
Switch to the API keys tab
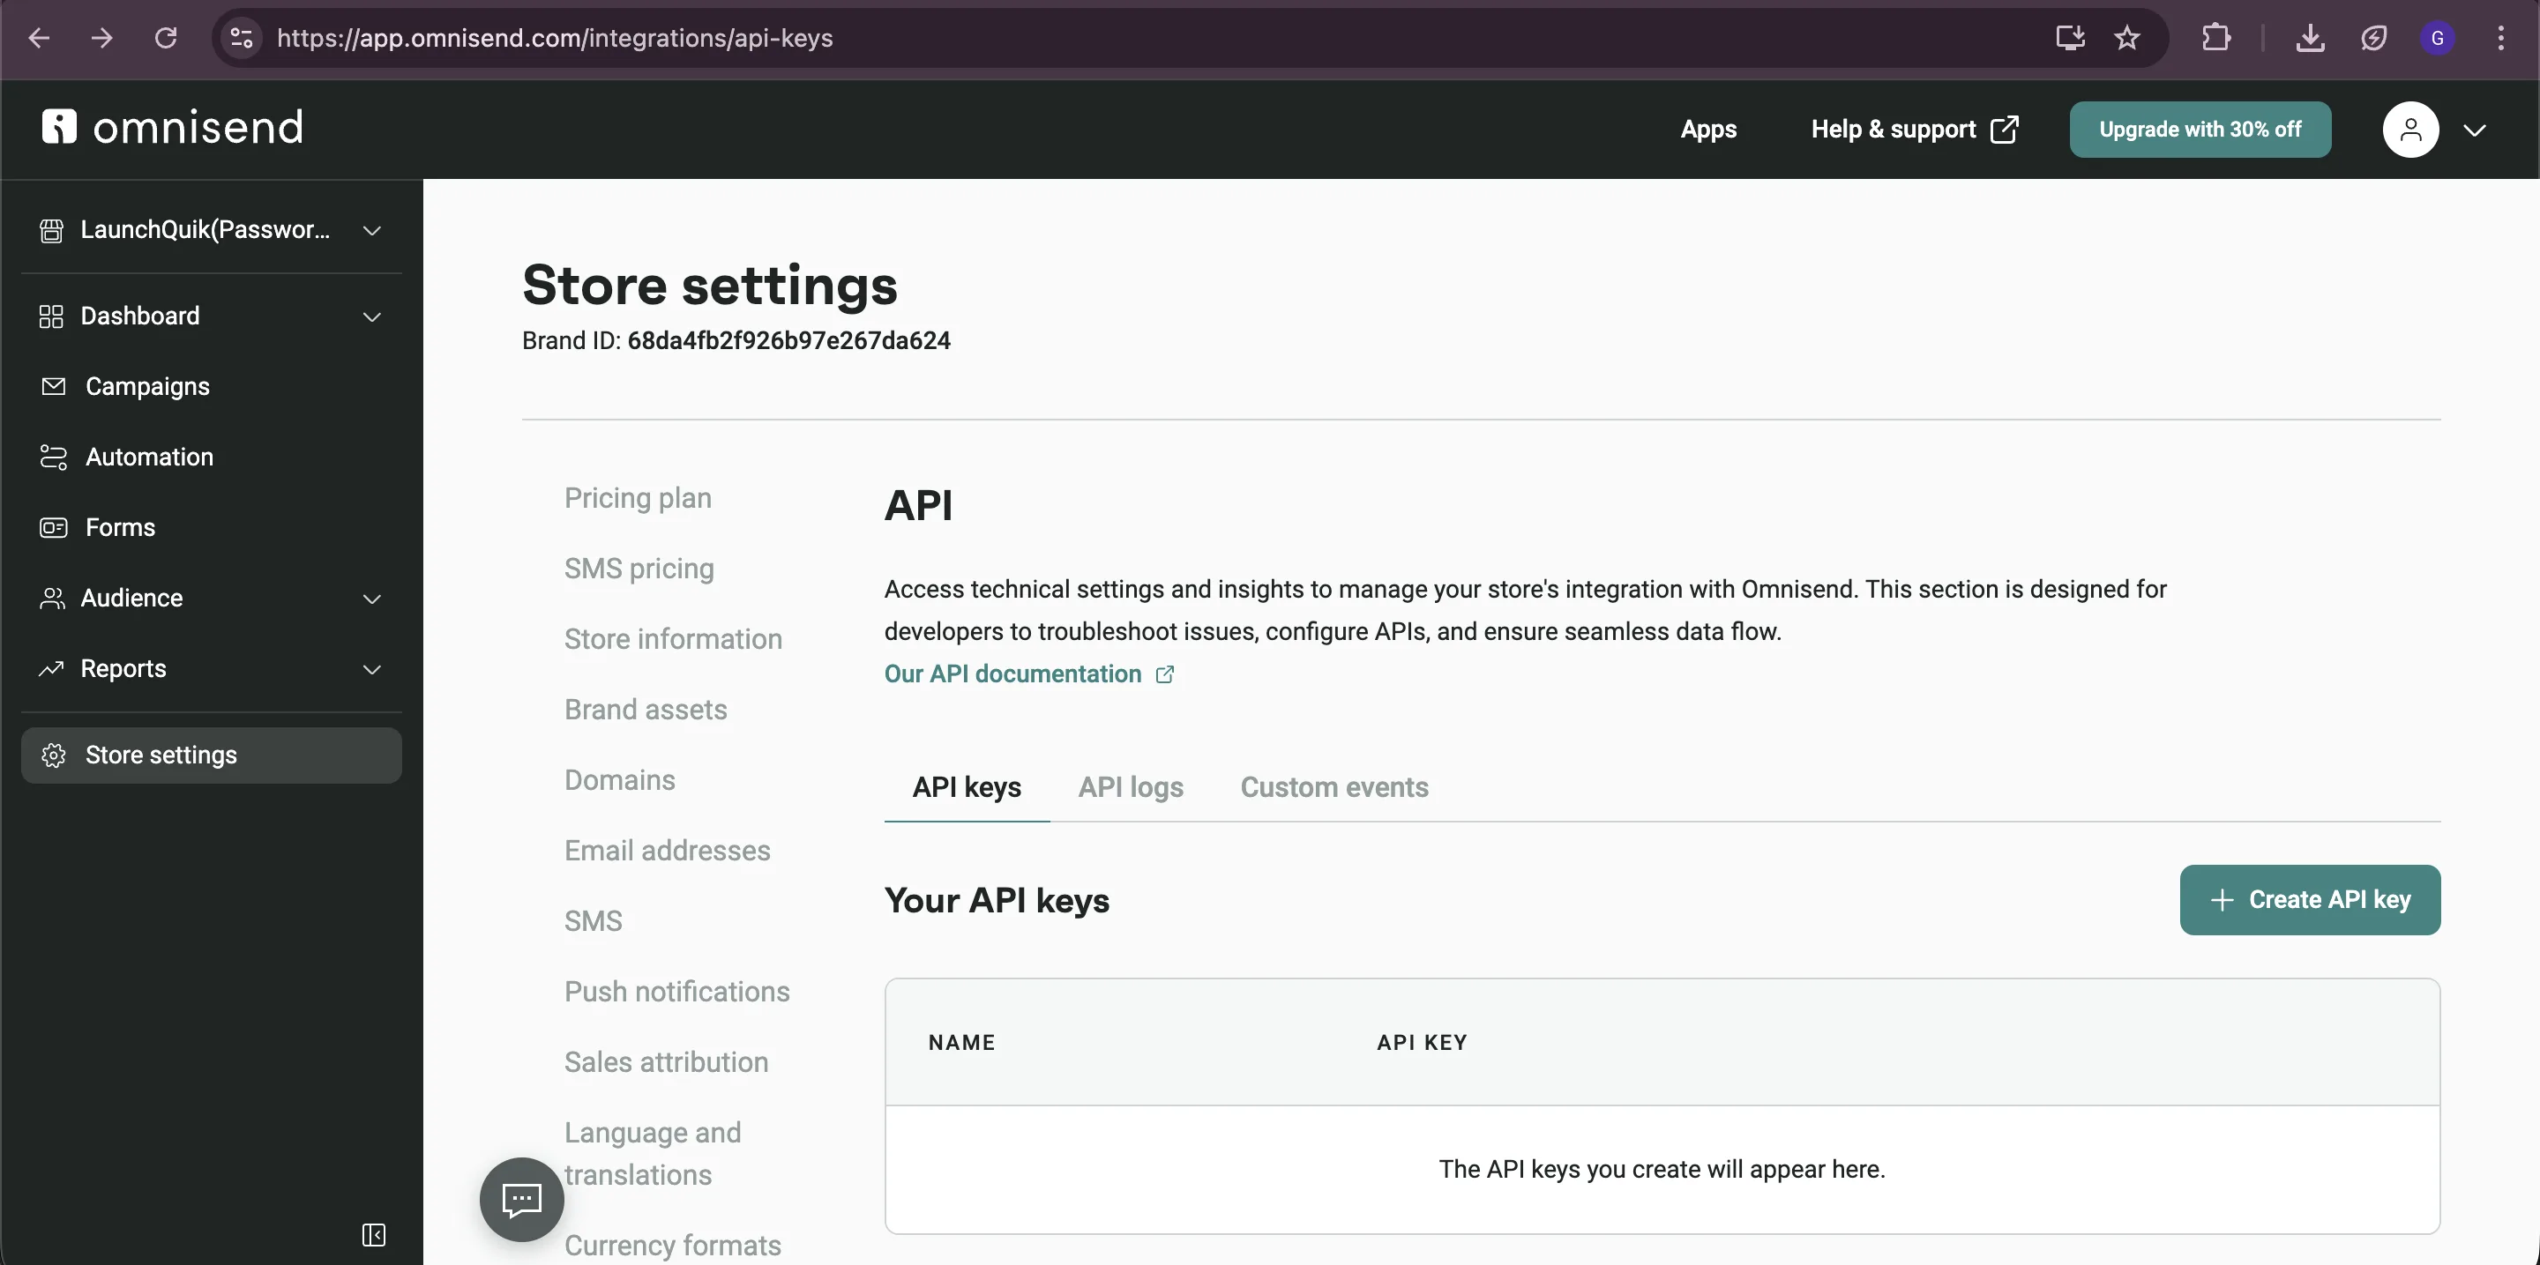967,787
